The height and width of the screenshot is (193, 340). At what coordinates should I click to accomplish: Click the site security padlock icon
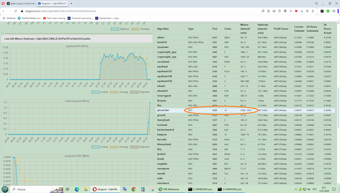22,11
